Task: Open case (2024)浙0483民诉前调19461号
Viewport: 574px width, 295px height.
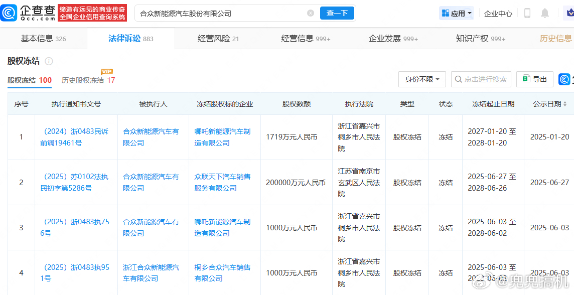Action: 74,137
